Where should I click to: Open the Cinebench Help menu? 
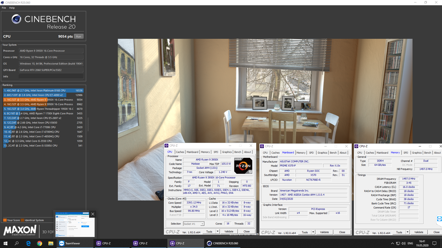pos(12,8)
